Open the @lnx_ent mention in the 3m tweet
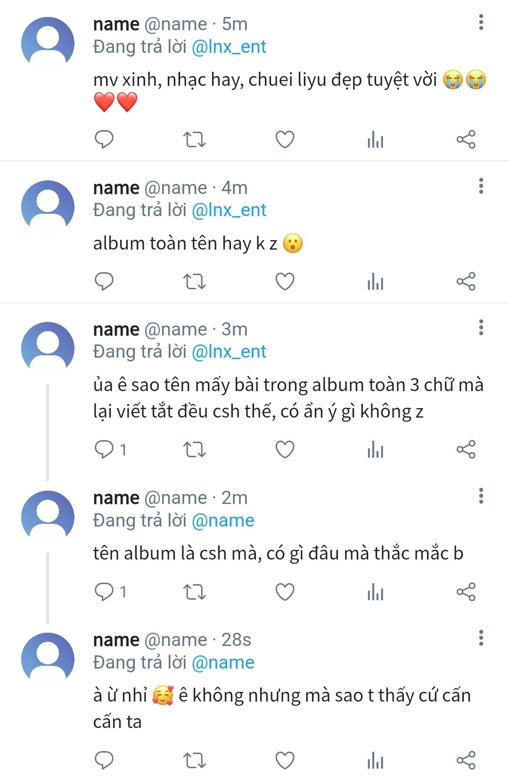The height and width of the screenshot is (779, 509). [229, 352]
